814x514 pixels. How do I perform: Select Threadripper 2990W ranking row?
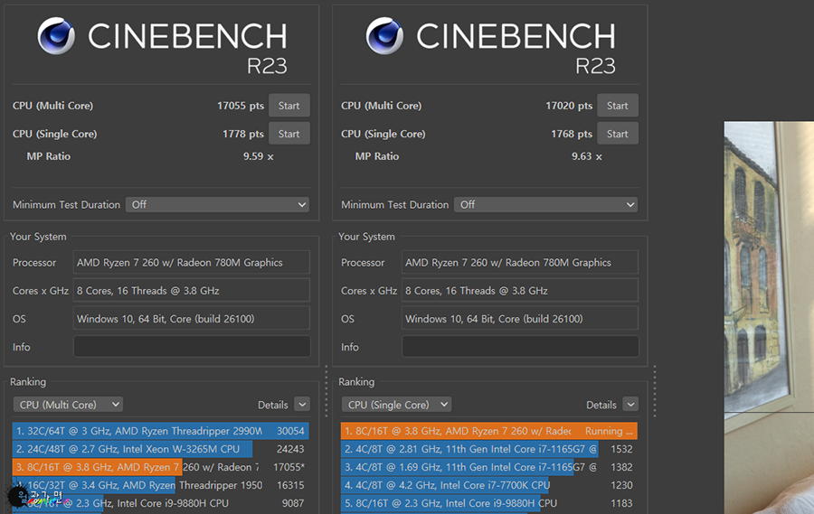tap(160, 431)
